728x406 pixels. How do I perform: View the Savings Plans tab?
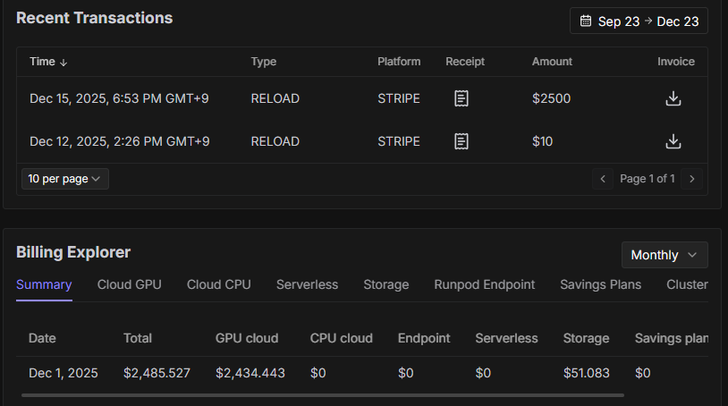pos(600,284)
